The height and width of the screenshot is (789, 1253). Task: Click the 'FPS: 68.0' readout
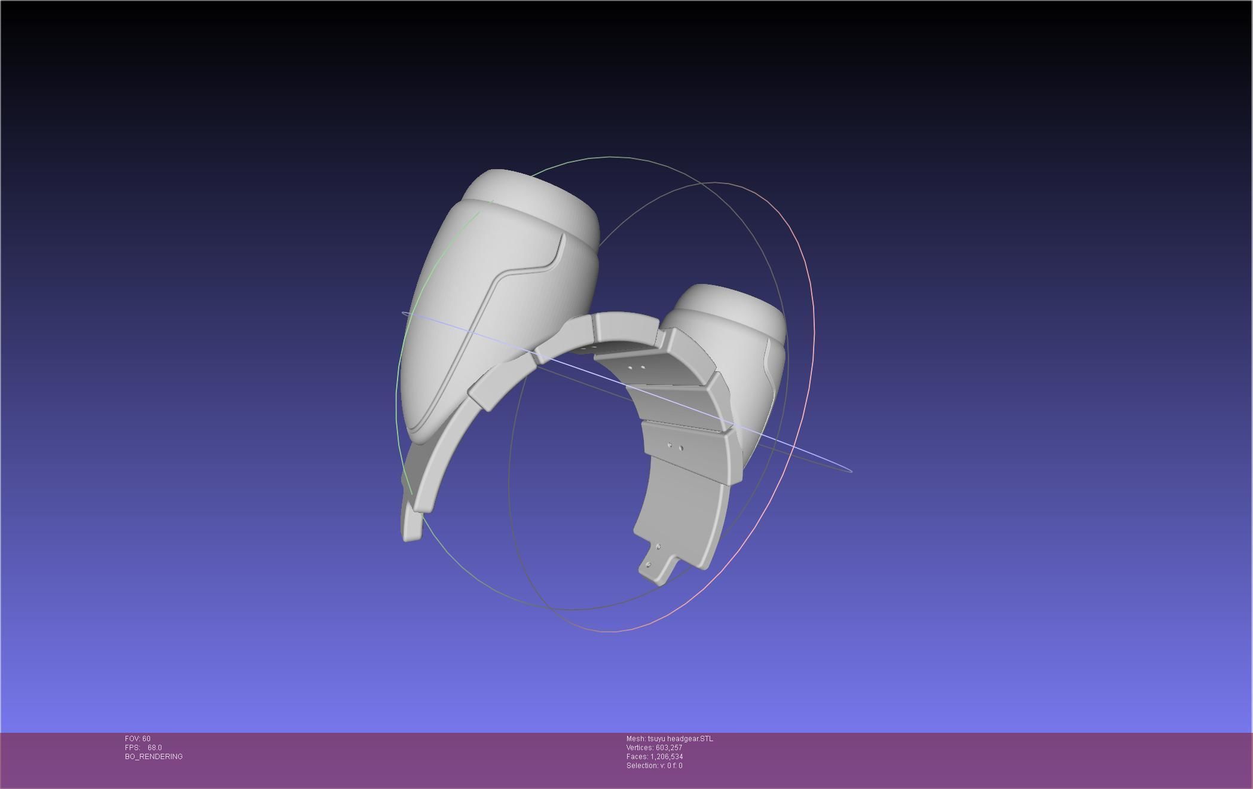coord(143,748)
